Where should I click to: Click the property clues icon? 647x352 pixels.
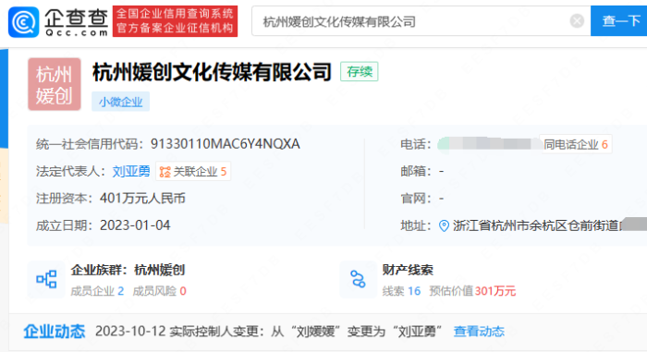358,279
